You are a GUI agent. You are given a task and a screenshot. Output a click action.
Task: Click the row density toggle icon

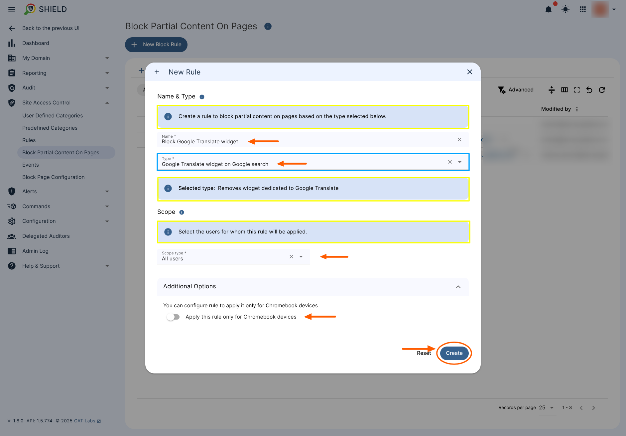click(x=552, y=90)
